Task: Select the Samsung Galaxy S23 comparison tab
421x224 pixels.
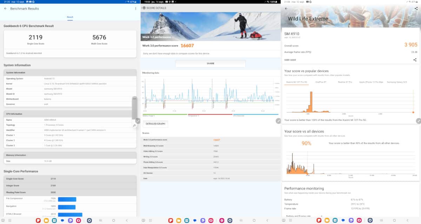Action: [397, 82]
